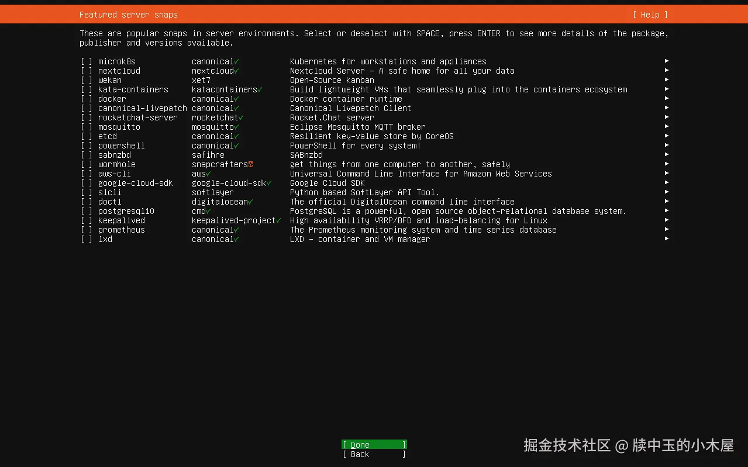Viewport: 748px width, 467px height.
Task: Click verified checkmark beside keepalived-project publisher
Action: click(x=278, y=220)
